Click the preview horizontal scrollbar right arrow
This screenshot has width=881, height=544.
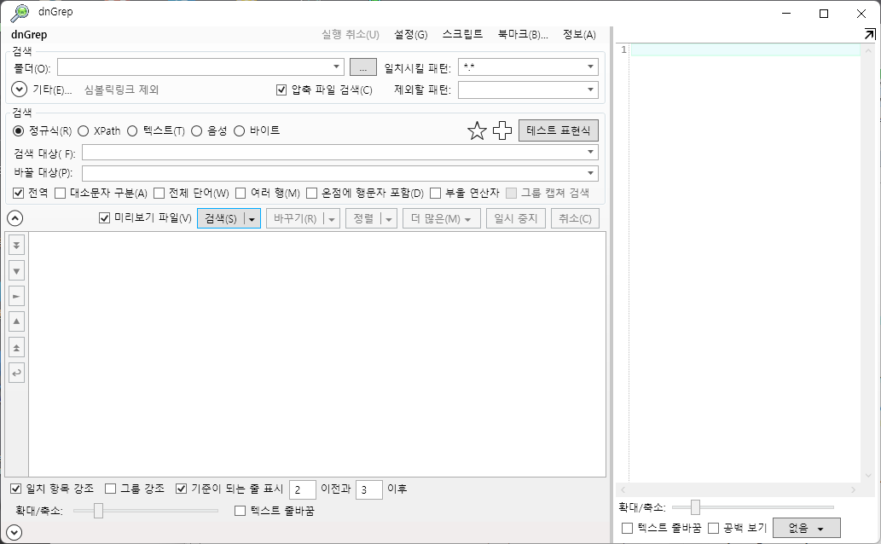click(854, 490)
